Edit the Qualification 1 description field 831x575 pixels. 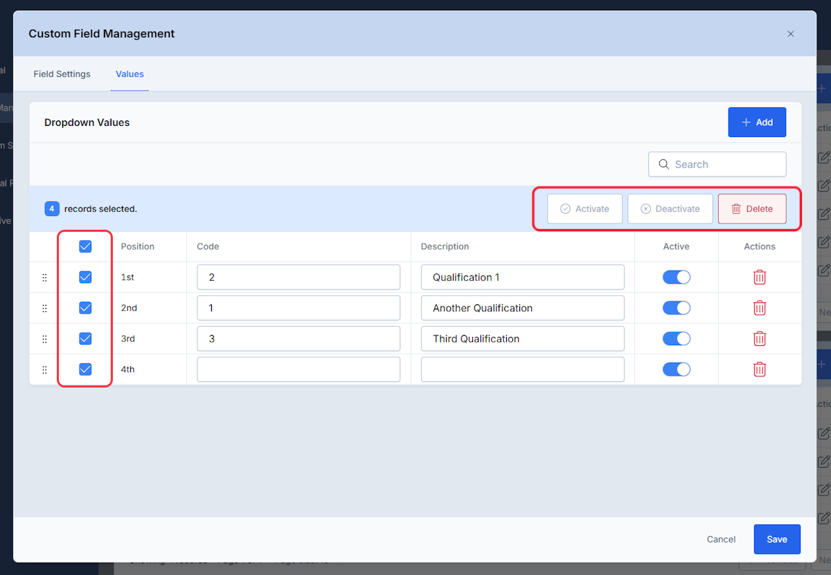coord(523,277)
